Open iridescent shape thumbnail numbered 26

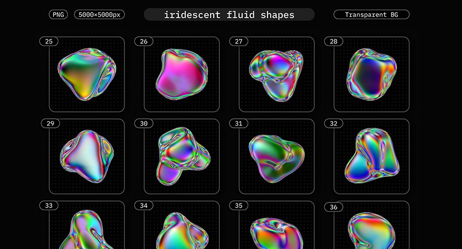pyautogui.click(x=181, y=74)
